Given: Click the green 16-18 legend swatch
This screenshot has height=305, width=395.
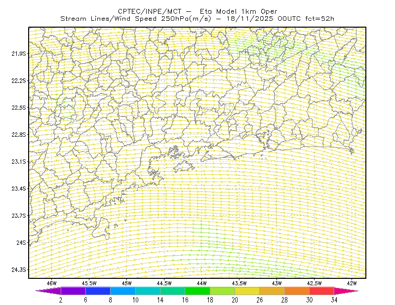Looking at the screenshot, I should click(x=197, y=291).
